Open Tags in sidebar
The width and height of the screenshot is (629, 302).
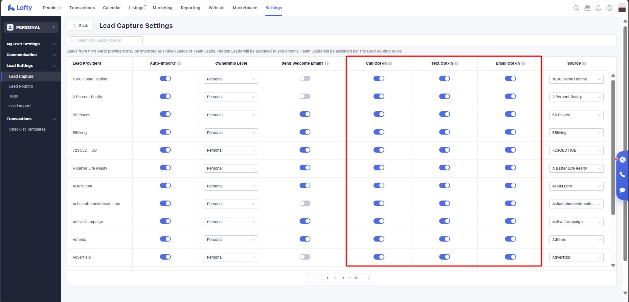13,96
